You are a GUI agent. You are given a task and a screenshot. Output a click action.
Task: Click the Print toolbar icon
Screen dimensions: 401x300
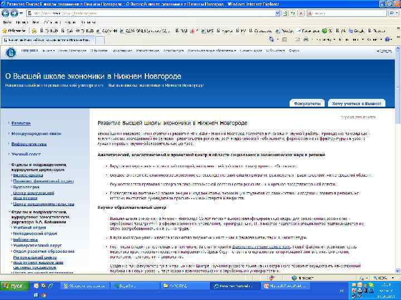[x=306, y=39]
